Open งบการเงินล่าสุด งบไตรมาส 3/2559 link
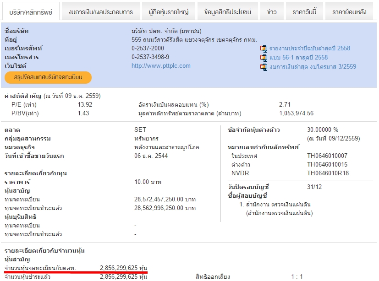The width and height of the screenshot is (379, 281). click(313, 67)
